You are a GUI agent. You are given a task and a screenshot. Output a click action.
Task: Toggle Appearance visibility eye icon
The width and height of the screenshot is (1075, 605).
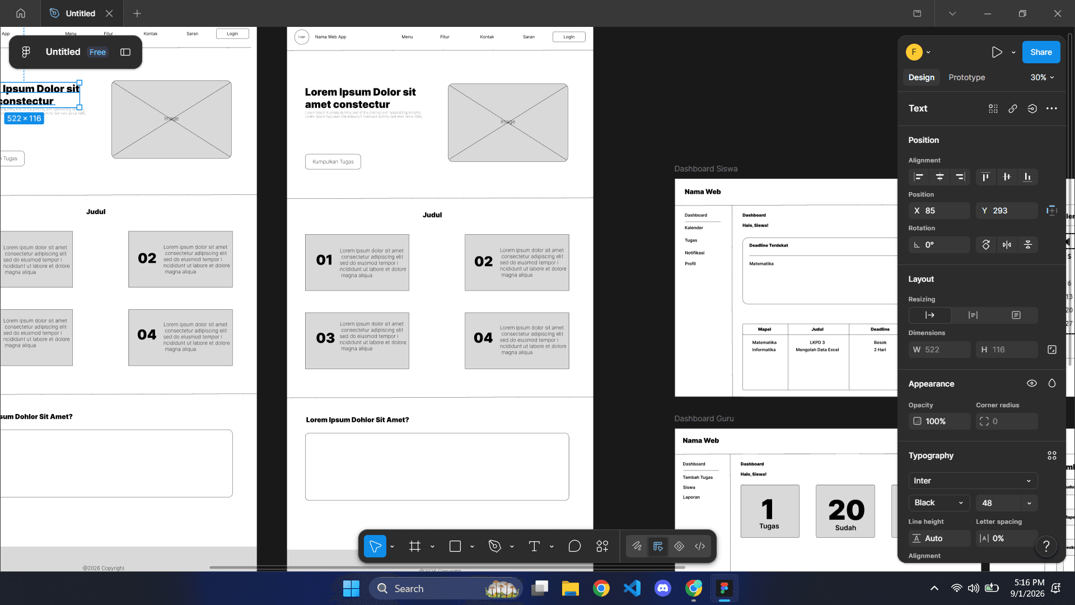pyautogui.click(x=1032, y=384)
